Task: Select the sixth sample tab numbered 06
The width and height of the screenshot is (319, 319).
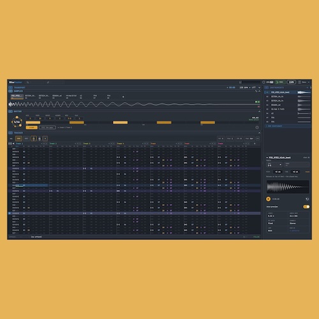Action: [85, 96]
